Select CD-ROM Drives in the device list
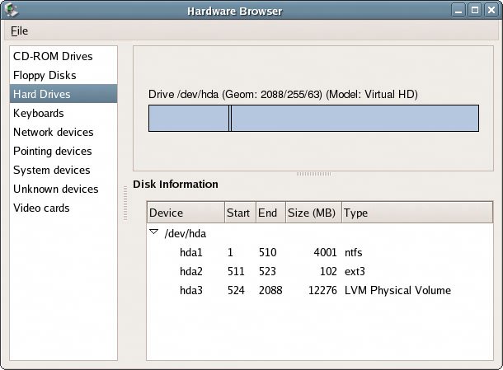 53,56
